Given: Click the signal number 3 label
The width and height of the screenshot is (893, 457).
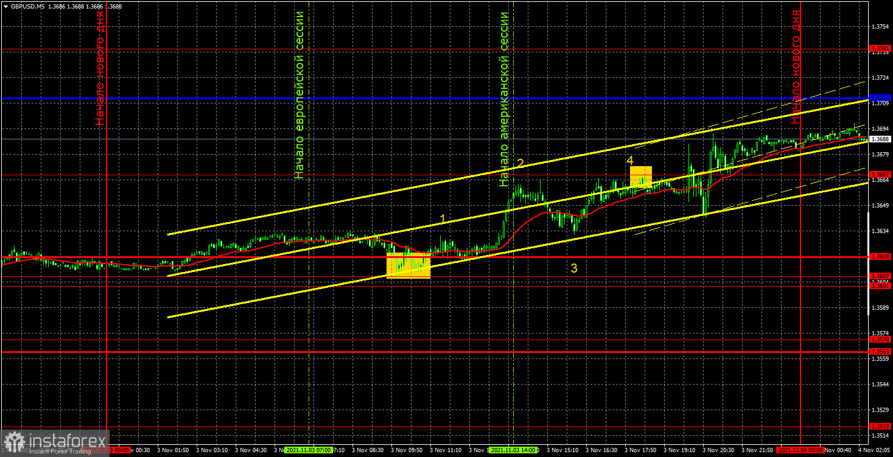Looking at the screenshot, I should (573, 268).
